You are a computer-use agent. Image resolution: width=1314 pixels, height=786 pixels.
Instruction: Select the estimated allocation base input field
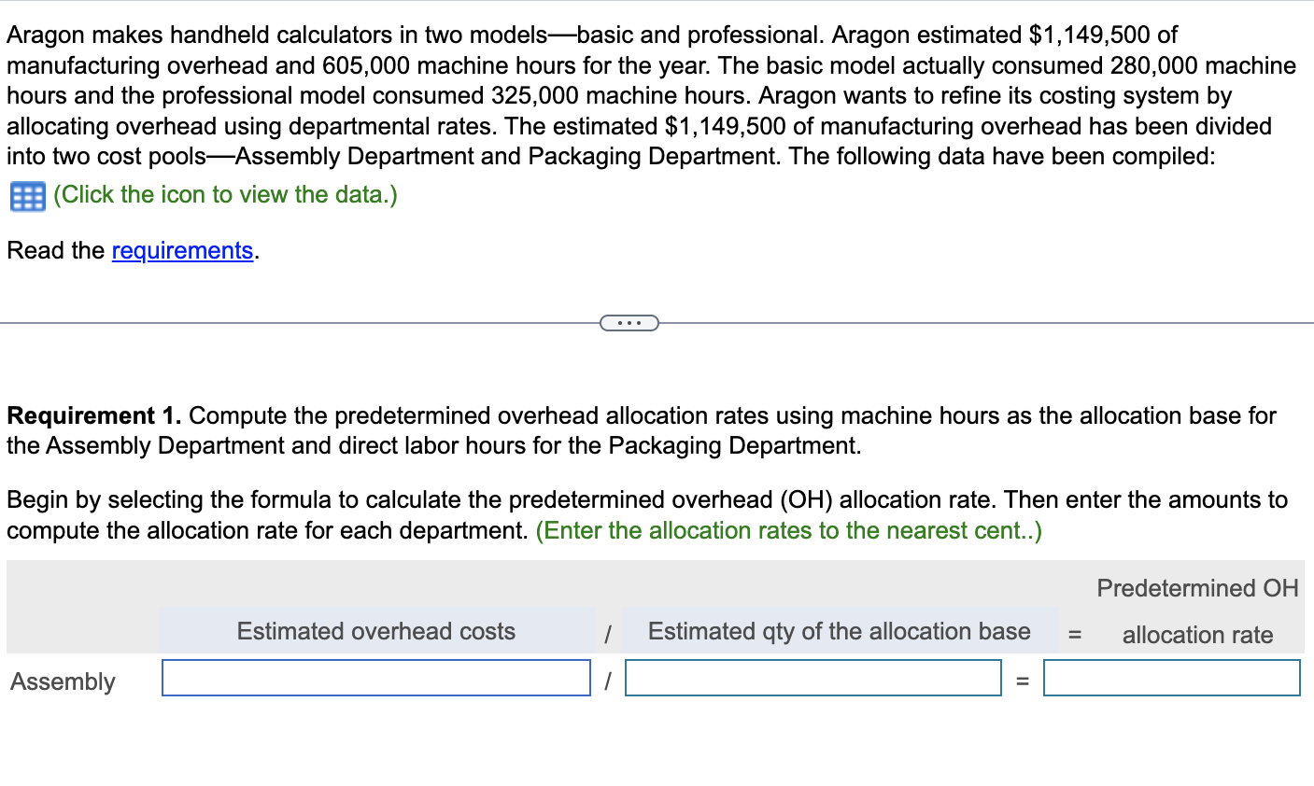point(812,678)
